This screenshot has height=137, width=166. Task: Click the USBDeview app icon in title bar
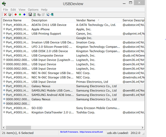[x=4, y=3]
